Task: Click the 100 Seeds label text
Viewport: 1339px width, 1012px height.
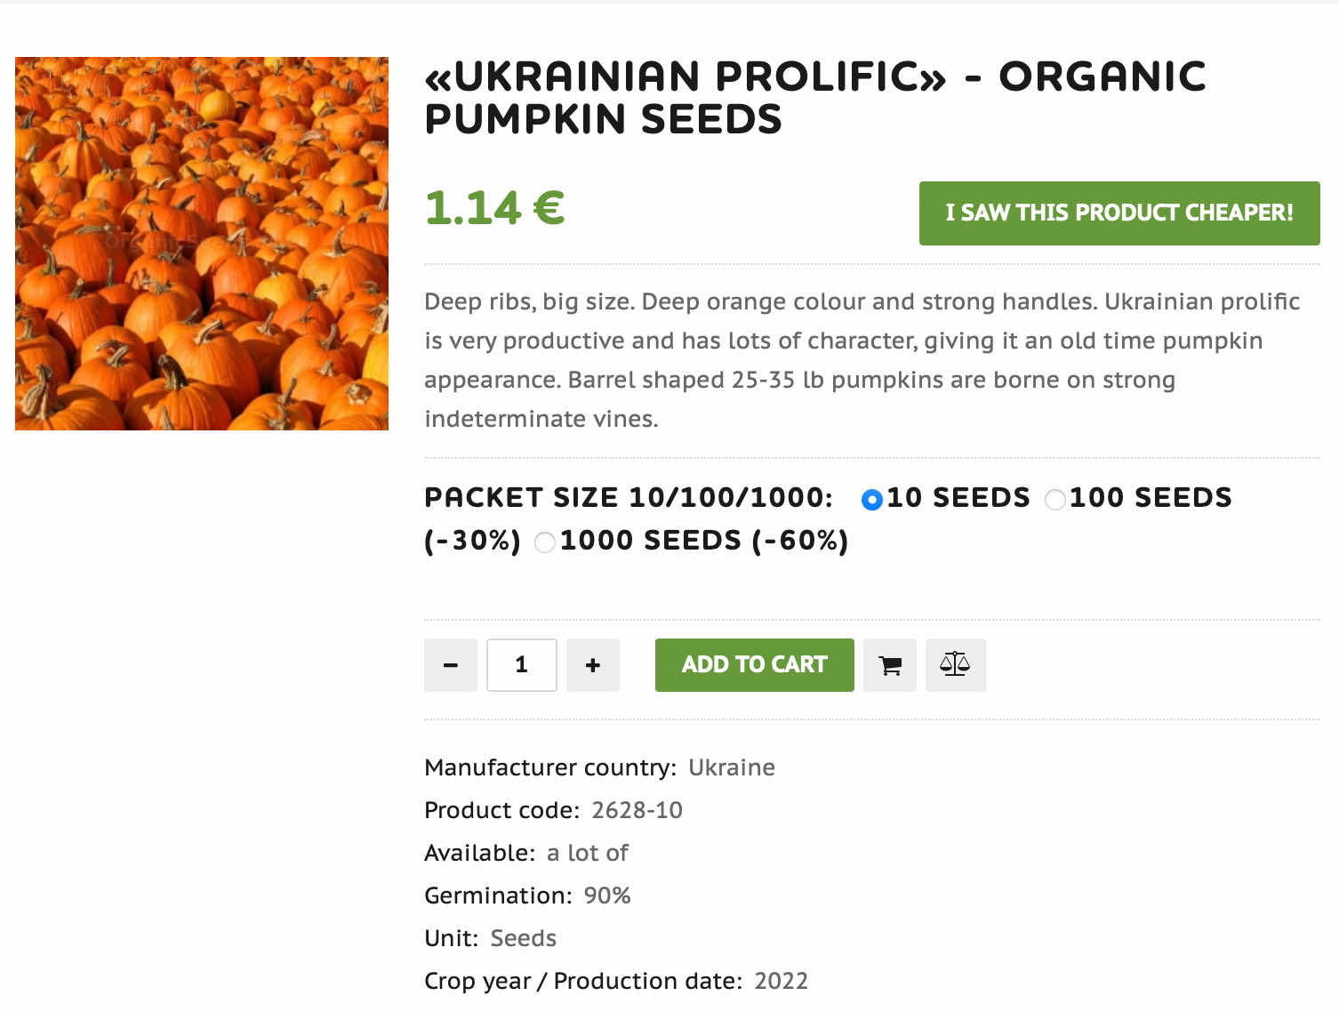Action: click(x=1151, y=497)
